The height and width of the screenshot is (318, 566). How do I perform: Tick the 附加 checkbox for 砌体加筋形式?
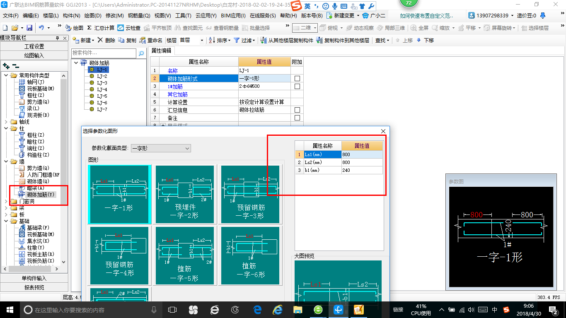[x=297, y=78]
